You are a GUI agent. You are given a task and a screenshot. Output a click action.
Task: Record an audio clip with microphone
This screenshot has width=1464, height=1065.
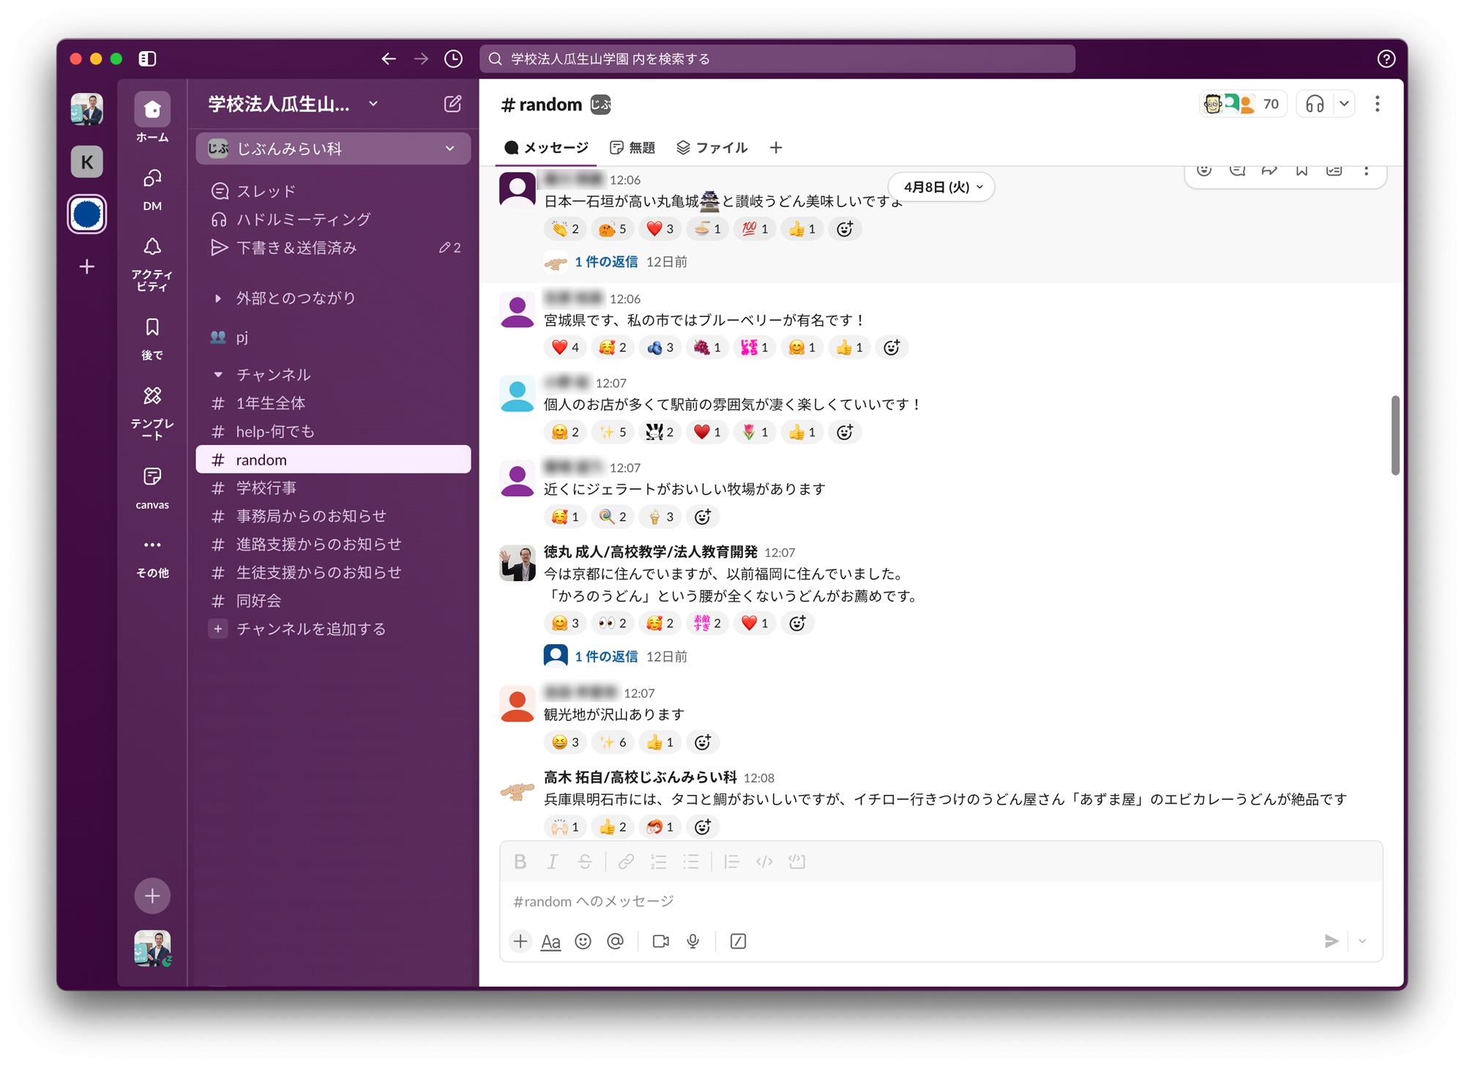point(692,941)
